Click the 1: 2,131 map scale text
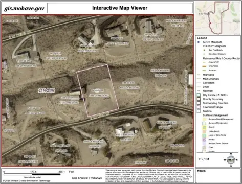242x184 pixels. (x=204, y=159)
